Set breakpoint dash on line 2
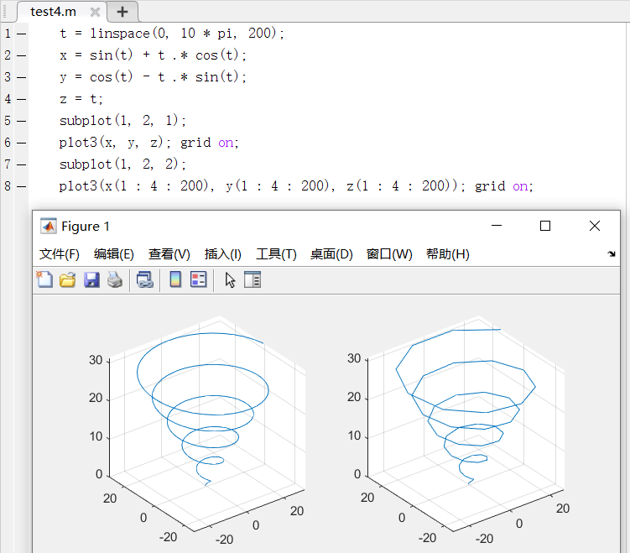This screenshot has height=553, width=630. 22,55
